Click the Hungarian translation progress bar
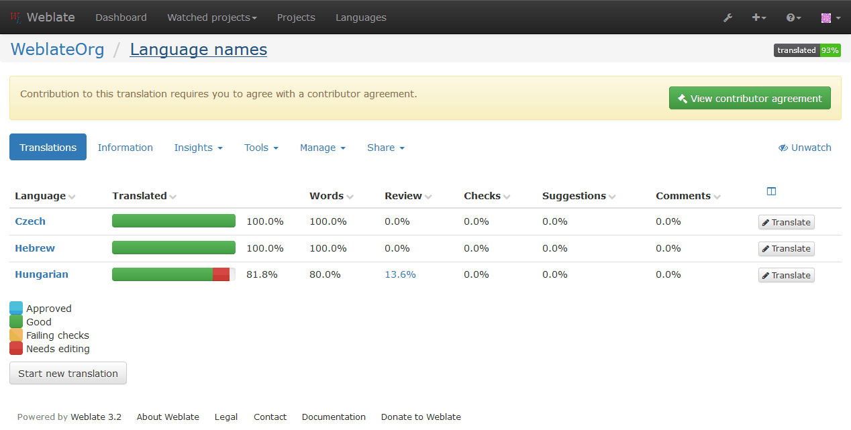 coord(174,274)
